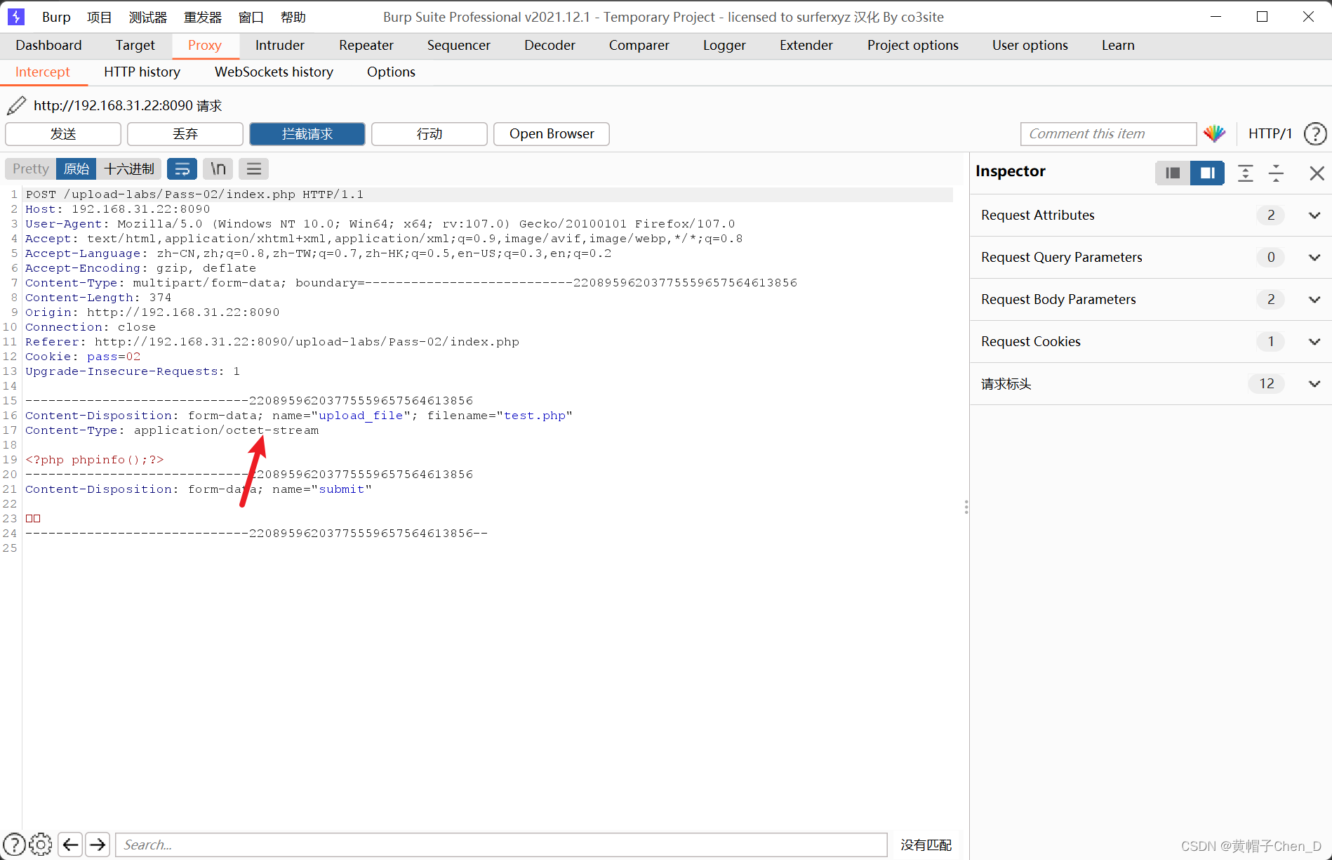Click the Open Browser button
1332x860 pixels.
552,133
